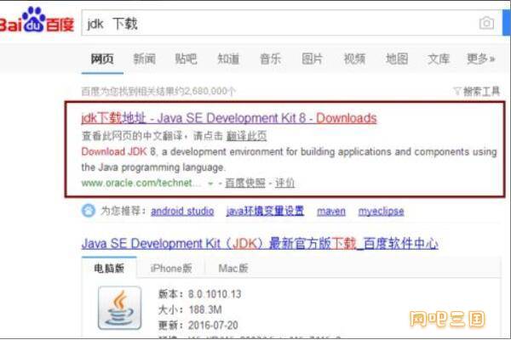Click size text '188.3M'
511x340 pixels.
205,309
